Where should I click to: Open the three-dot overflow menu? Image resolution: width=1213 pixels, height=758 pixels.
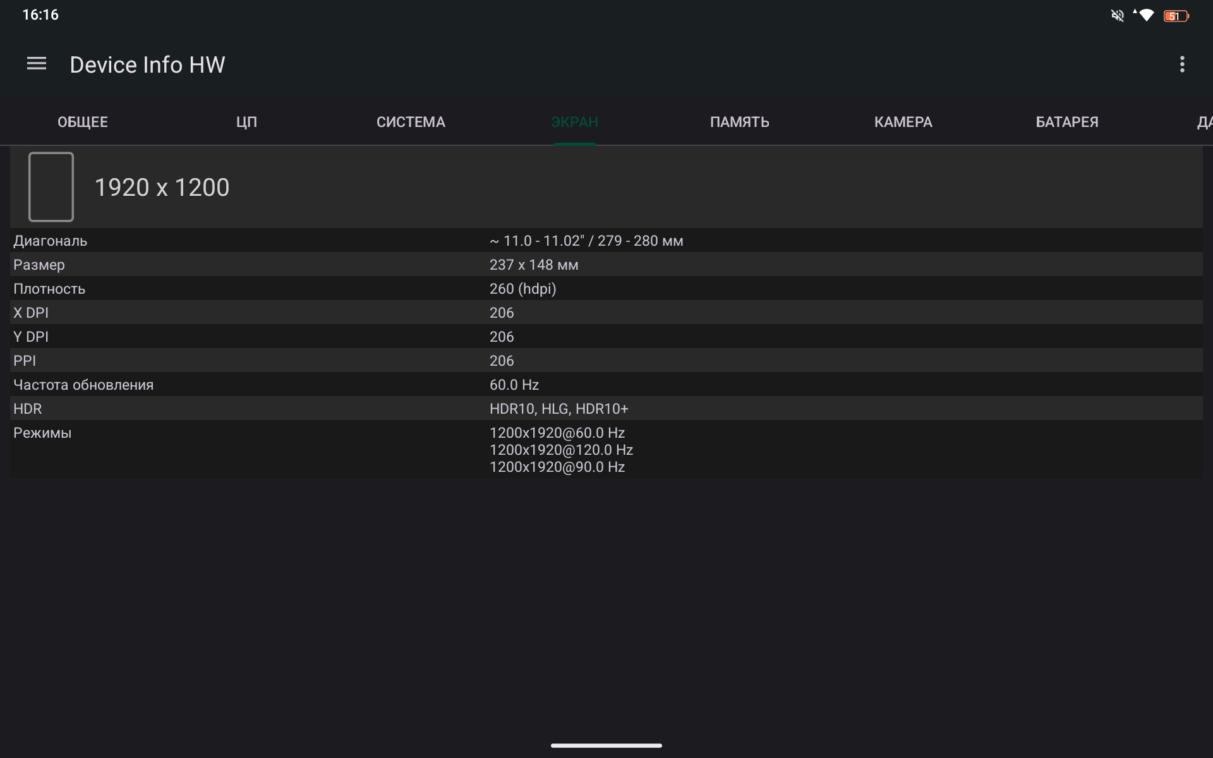[x=1181, y=64]
